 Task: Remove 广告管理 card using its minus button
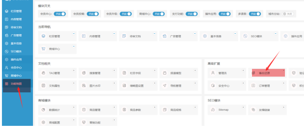195,33
